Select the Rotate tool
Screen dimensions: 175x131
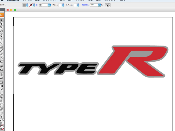[1, 59]
